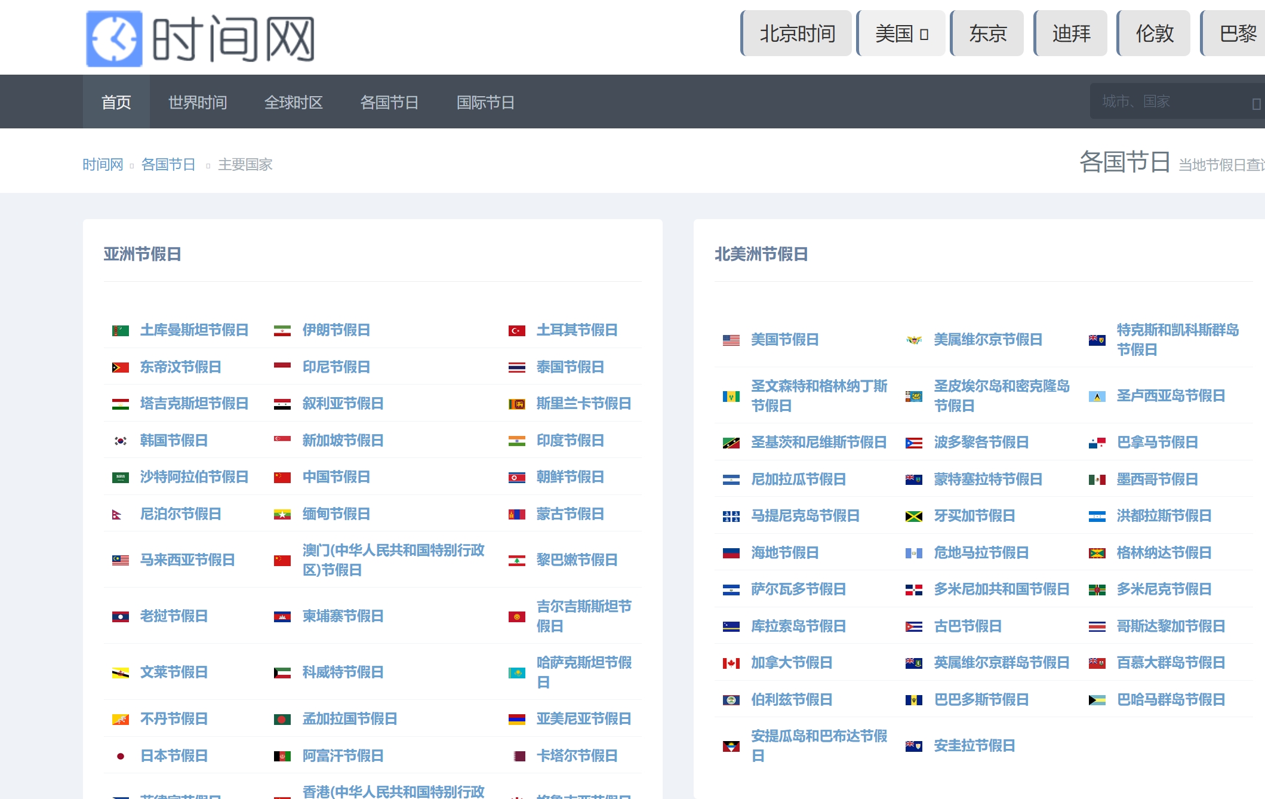This screenshot has width=1265, height=799.
Task: Open the 中国节假日 link
Action: click(336, 477)
